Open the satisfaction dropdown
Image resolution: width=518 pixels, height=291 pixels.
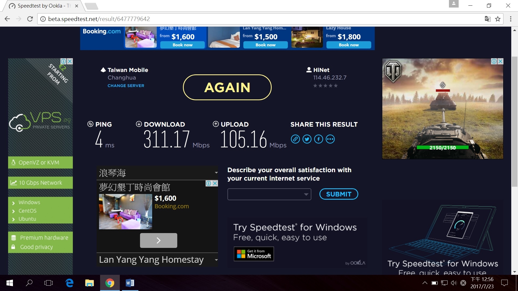click(x=269, y=194)
